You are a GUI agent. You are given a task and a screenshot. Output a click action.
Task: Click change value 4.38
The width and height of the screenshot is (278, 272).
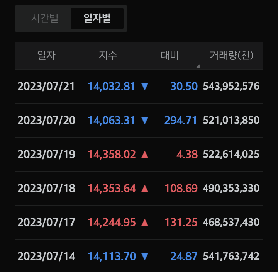click(187, 155)
